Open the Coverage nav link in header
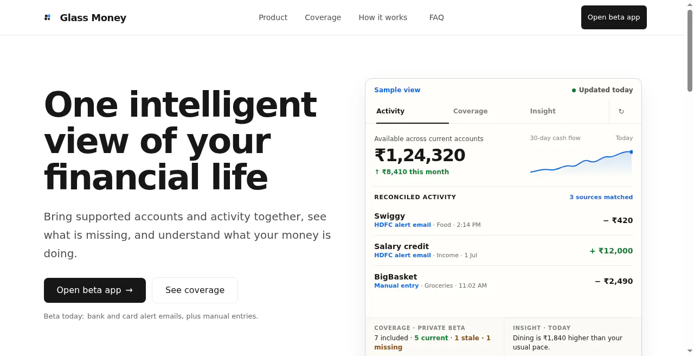 323,17
